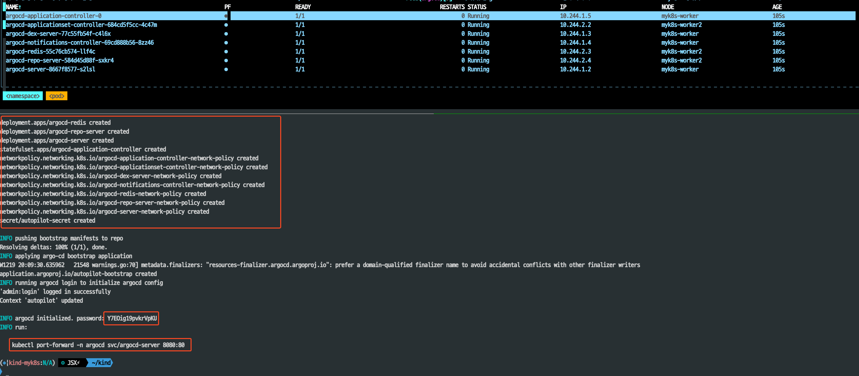Sort by the AGE column header
Image resolution: width=859 pixels, height=376 pixels.
coord(777,7)
